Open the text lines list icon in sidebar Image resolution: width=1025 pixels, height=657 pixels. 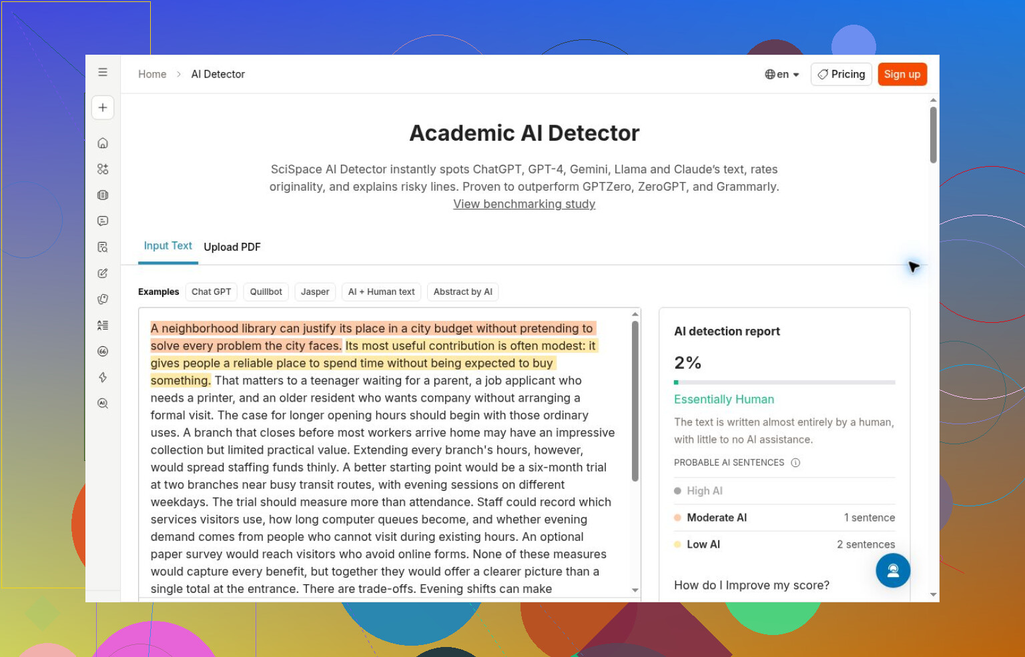pos(103,325)
